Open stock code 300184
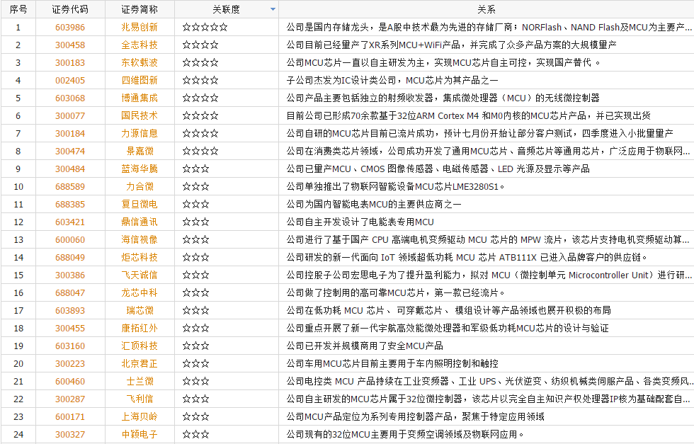Image resolution: width=694 pixels, height=444 pixels. coord(70,133)
